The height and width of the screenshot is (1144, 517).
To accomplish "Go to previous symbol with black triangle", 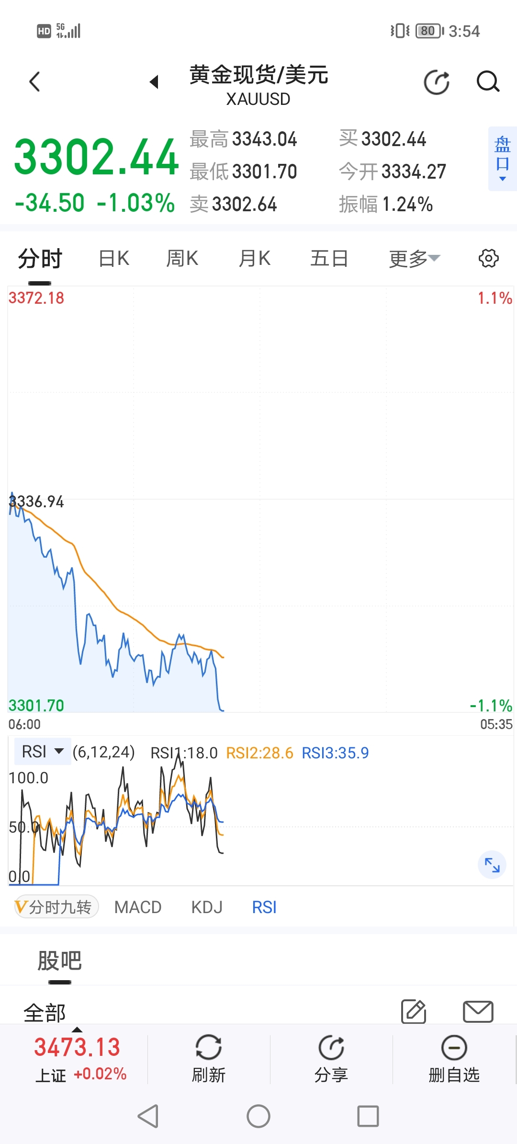I will click(154, 82).
